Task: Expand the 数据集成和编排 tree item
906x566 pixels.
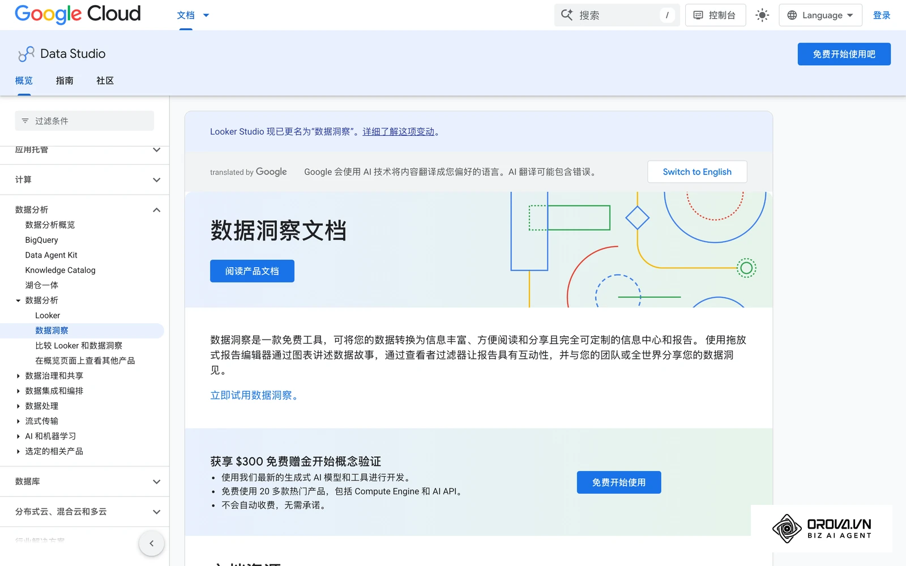Action: click(18, 391)
